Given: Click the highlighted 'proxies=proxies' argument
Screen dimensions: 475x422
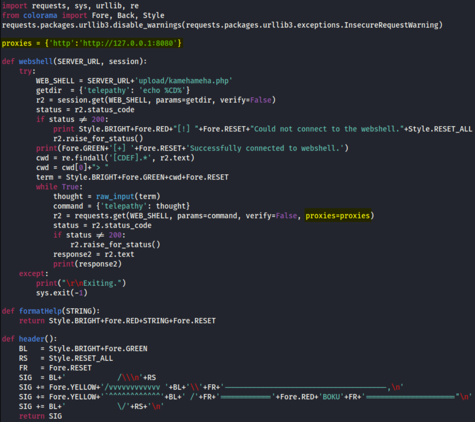Looking at the screenshot, I should click(x=338, y=216).
